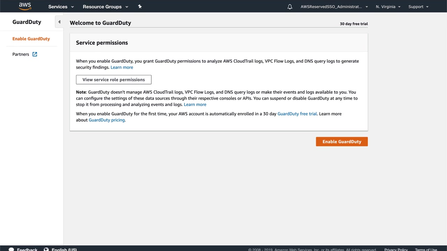Click the language globe icon
The width and height of the screenshot is (447, 251).
pos(46,249)
